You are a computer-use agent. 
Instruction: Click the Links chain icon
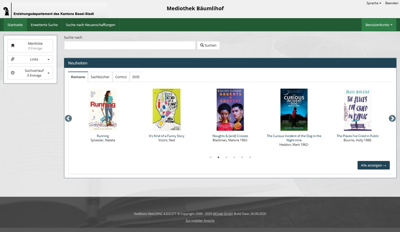(13, 59)
